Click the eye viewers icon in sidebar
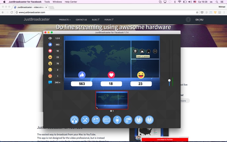The image size is (227, 142). (x=50, y=38)
